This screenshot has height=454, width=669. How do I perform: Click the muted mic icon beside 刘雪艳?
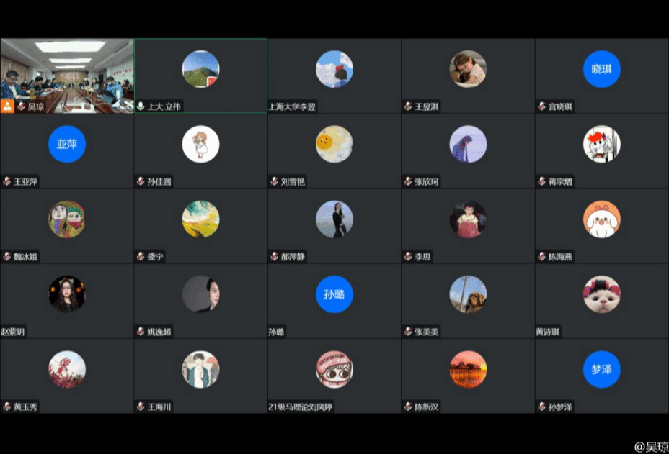274,182
